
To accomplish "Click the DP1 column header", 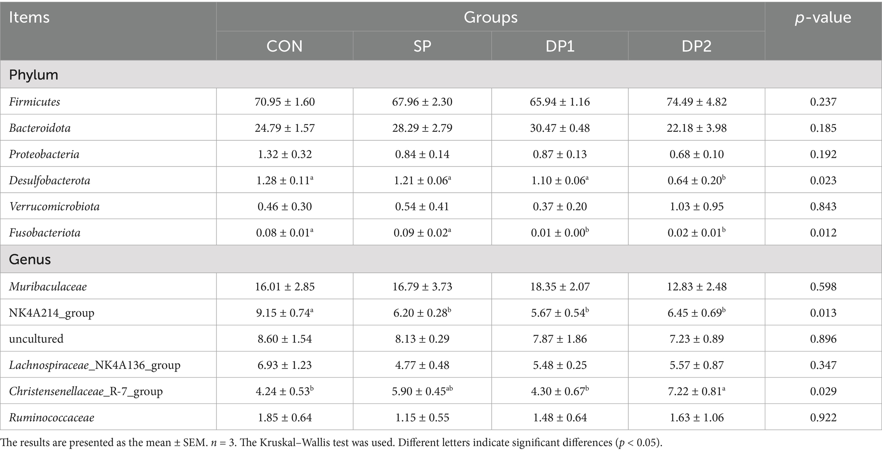I will 560,46.
